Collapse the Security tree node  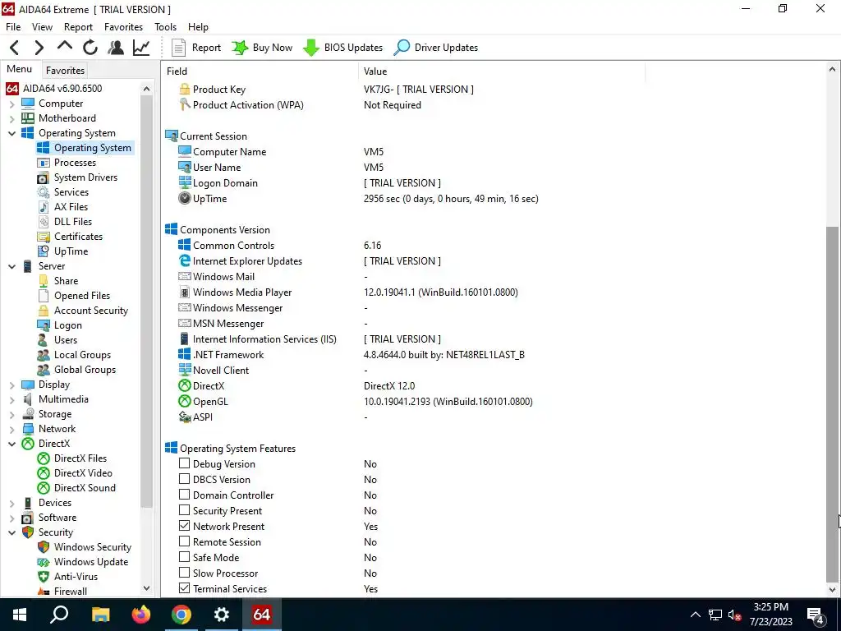11,532
